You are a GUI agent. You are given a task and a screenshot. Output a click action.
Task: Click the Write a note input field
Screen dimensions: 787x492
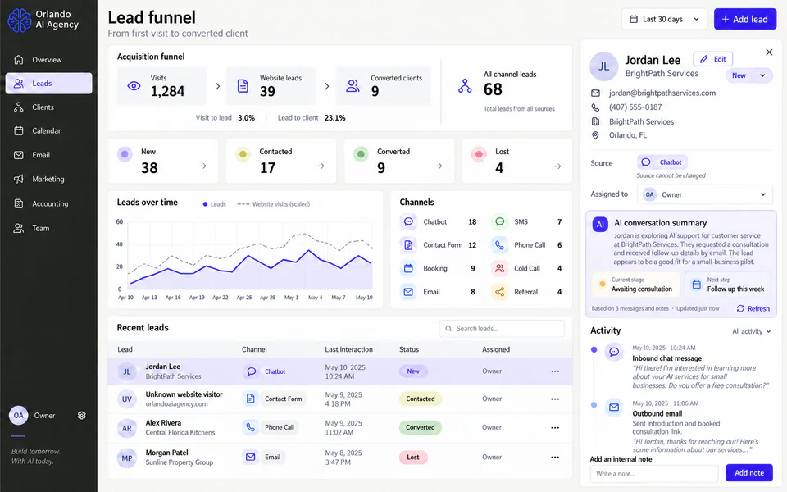654,473
